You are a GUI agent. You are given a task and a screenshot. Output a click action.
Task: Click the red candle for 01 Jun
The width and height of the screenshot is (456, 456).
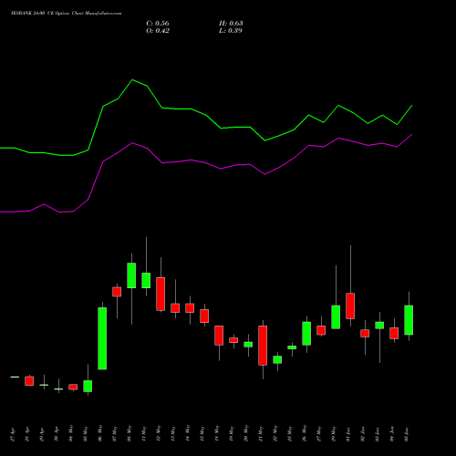(350, 306)
